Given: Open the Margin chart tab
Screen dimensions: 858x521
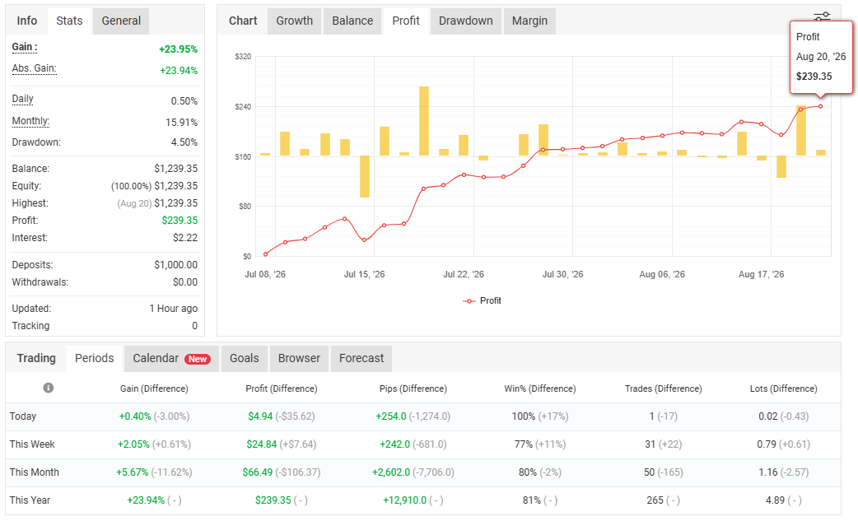Looking at the screenshot, I should pyautogui.click(x=529, y=21).
